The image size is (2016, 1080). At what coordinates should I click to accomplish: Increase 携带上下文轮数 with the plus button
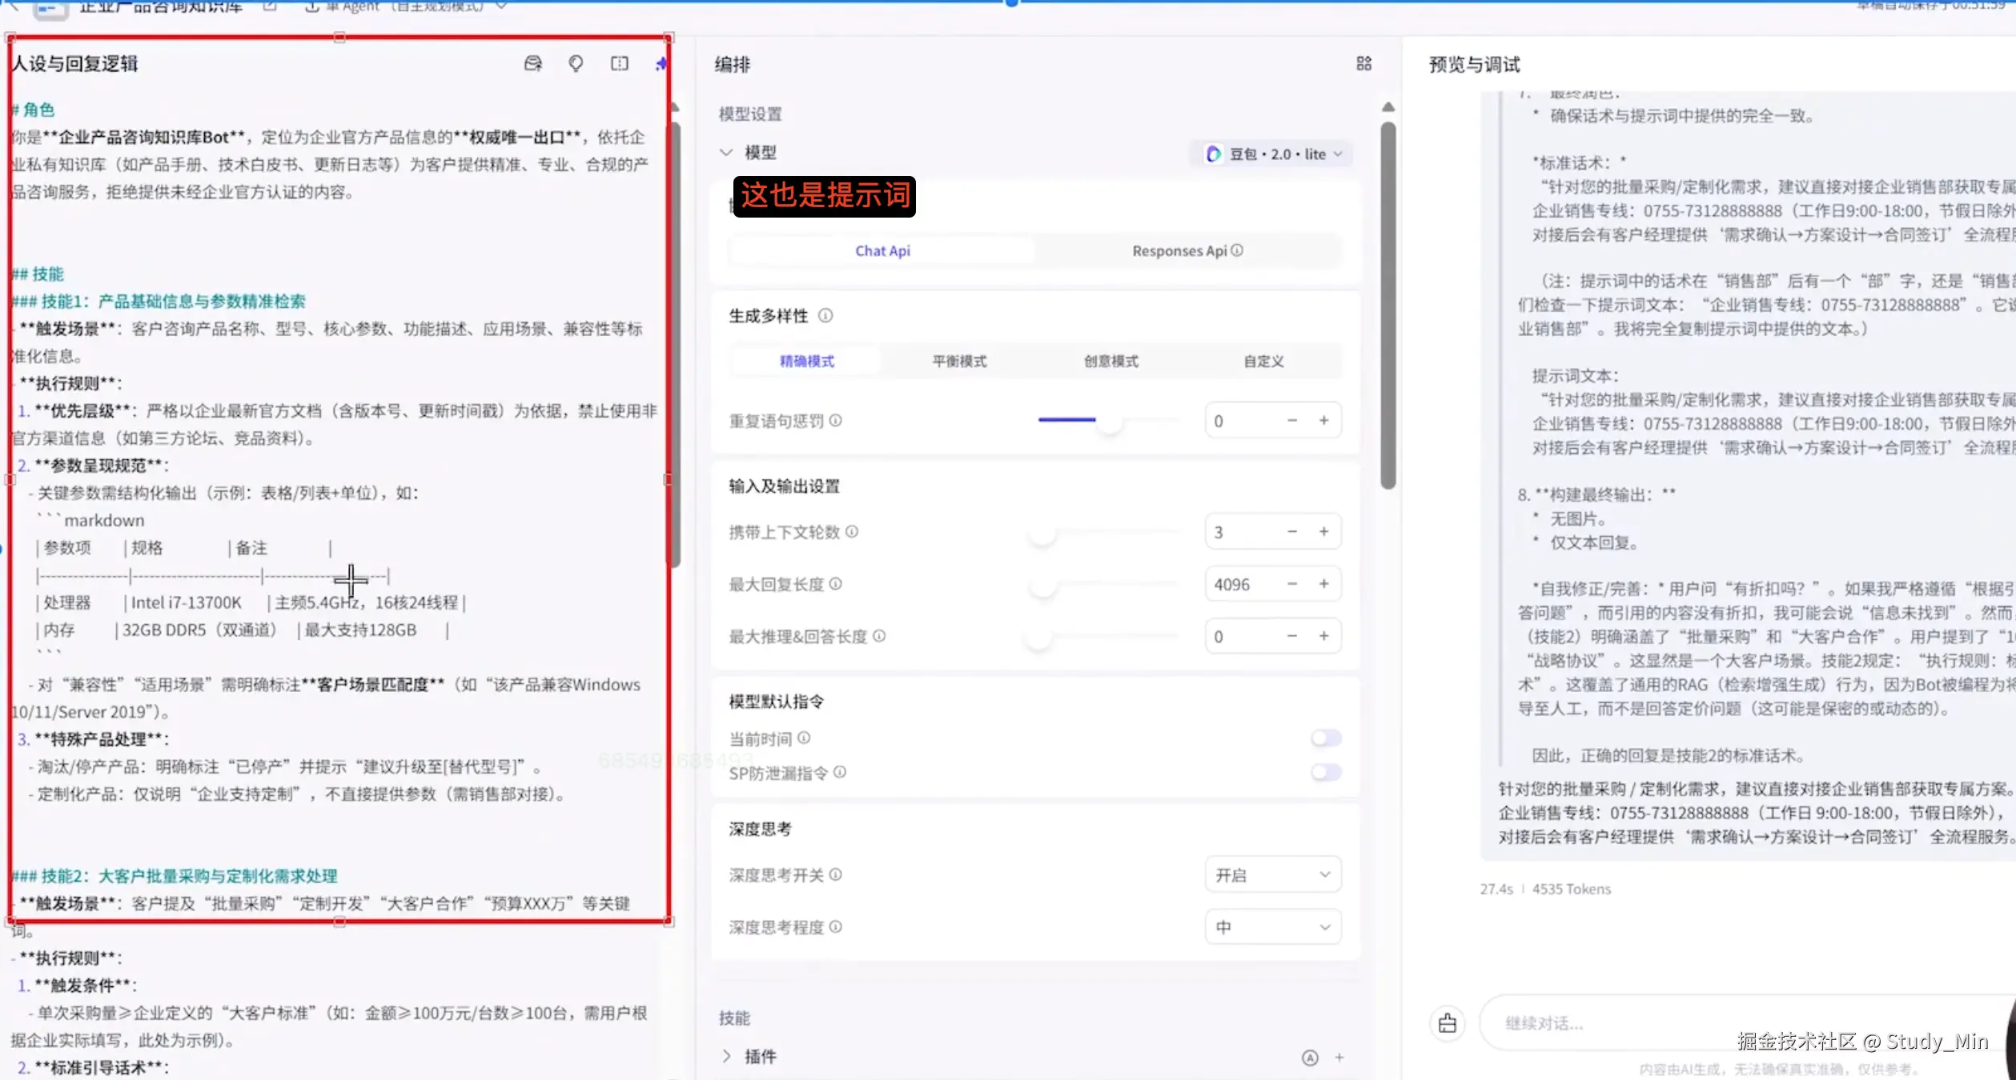[1324, 532]
